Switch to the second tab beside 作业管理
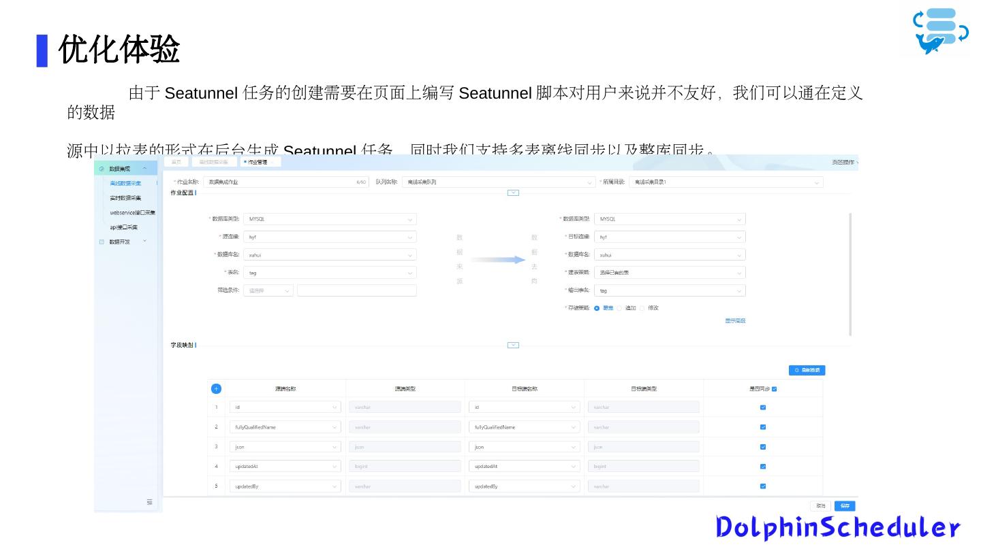Image resolution: width=981 pixels, height=551 pixels. tap(215, 162)
